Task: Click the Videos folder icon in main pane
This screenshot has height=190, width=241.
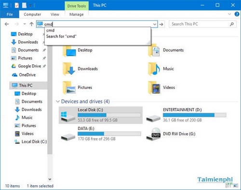Action: click(154, 88)
